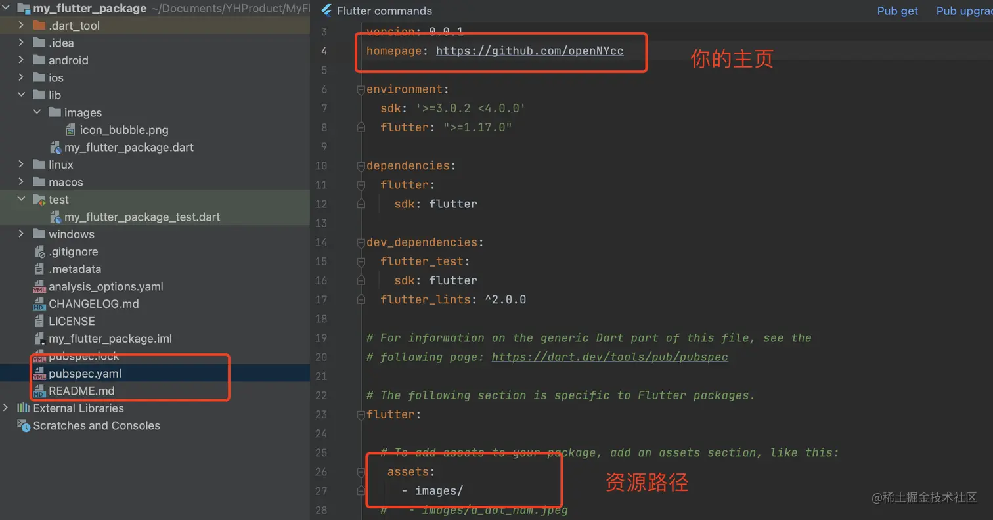Expand External Libraries node arrow
Screen dimensions: 993x520
[x=6, y=408]
